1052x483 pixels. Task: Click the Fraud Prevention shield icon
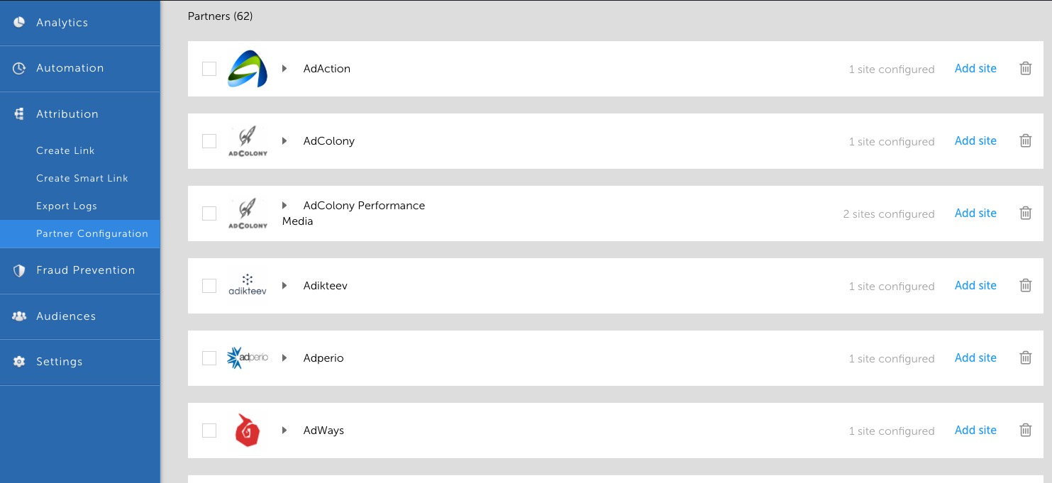tap(19, 270)
